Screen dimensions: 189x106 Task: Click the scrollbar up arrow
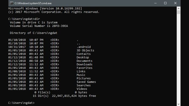click(178, 9)
